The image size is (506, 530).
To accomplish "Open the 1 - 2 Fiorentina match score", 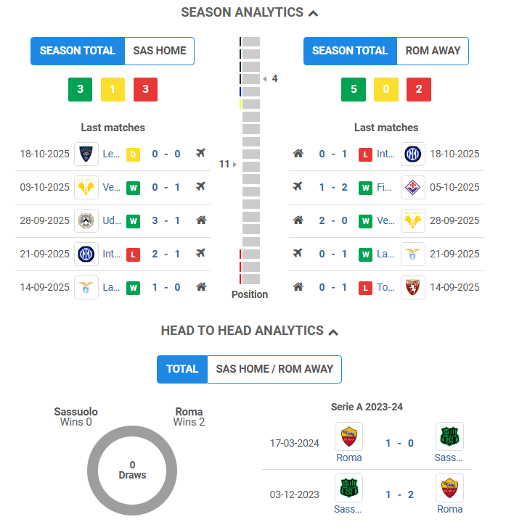I will point(334,187).
